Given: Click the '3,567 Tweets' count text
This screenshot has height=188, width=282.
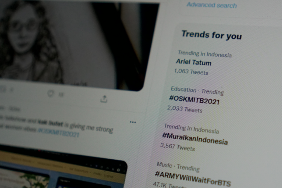Looking at the screenshot, I should [x=177, y=147].
